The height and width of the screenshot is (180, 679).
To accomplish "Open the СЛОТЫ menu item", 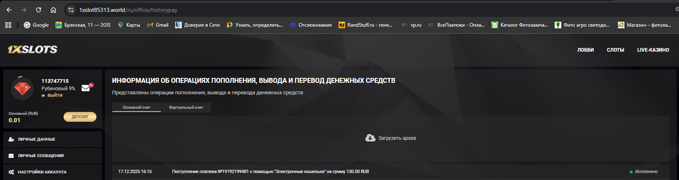I will tap(615, 50).
